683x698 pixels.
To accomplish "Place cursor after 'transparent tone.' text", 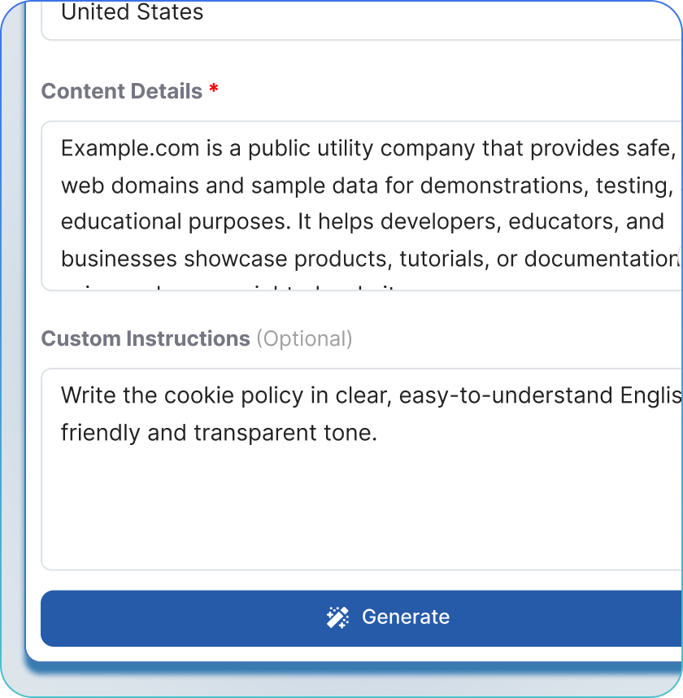I will coord(379,432).
